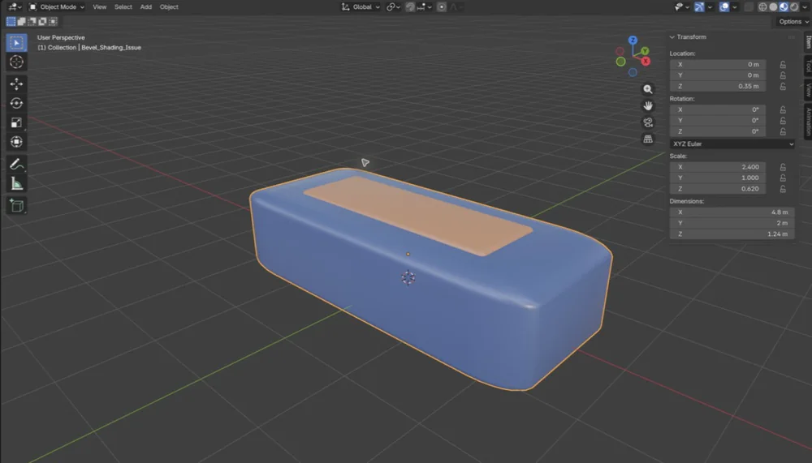Open the XYZ Euler rotation mode dropdown
Viewport: 812px width, 463px height.
(732, 144)
